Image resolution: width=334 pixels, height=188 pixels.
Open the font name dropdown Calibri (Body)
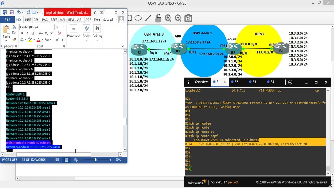53,27
